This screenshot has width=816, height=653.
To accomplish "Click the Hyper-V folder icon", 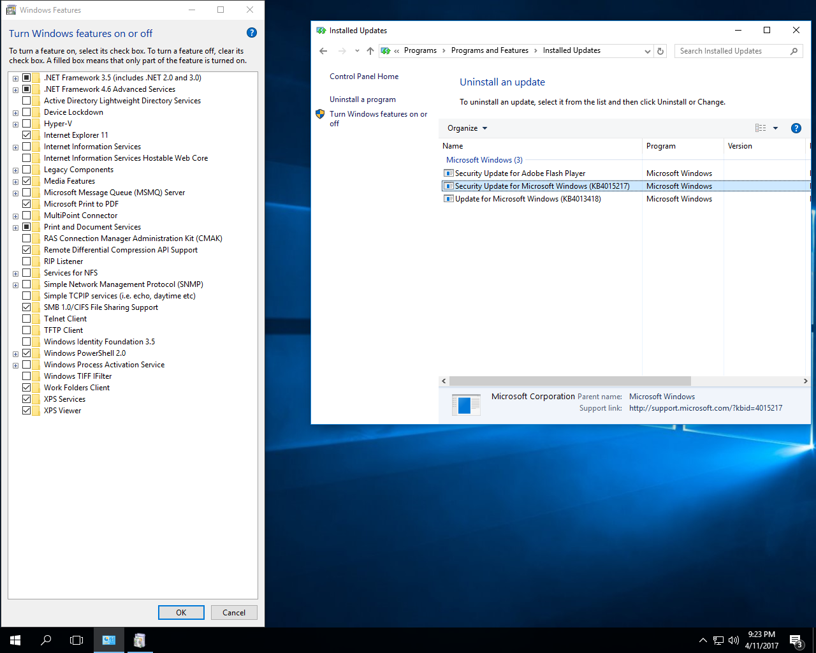I will click(x=36, y=124).
